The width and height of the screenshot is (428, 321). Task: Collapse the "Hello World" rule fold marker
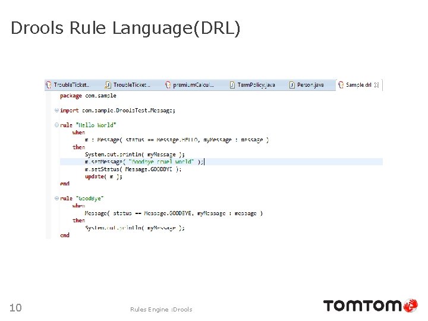pyautogui.click(x=56, y=125)
